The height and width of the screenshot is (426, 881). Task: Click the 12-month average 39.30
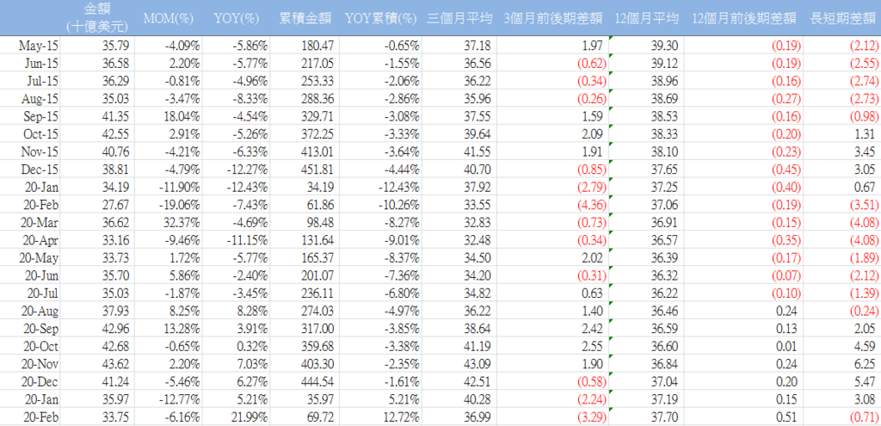point(665,45)
